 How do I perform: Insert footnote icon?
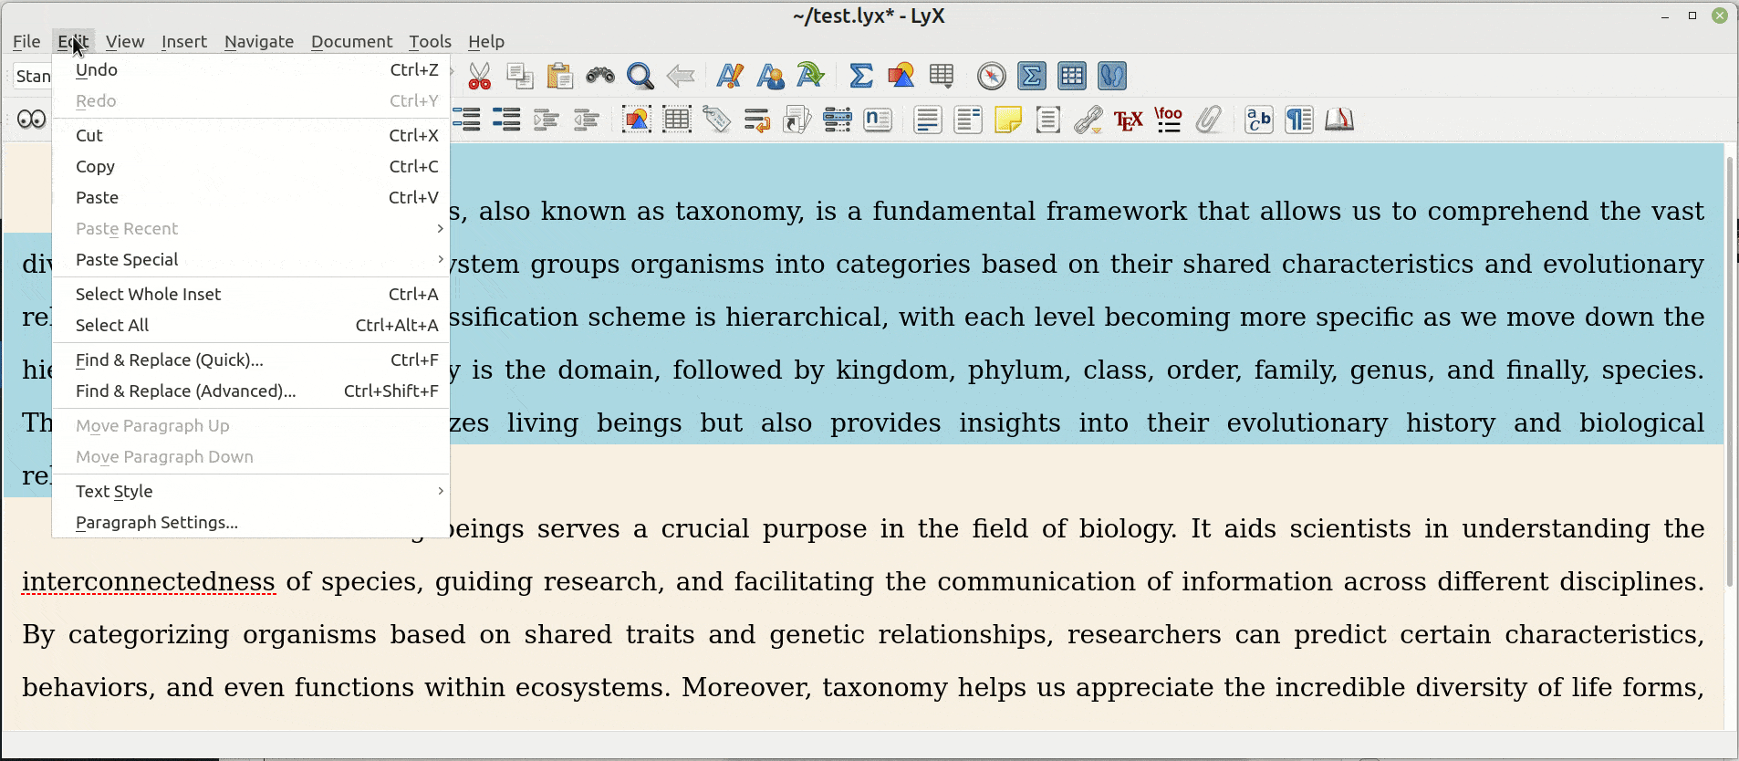pyautogui.click(x=928, y=120)
